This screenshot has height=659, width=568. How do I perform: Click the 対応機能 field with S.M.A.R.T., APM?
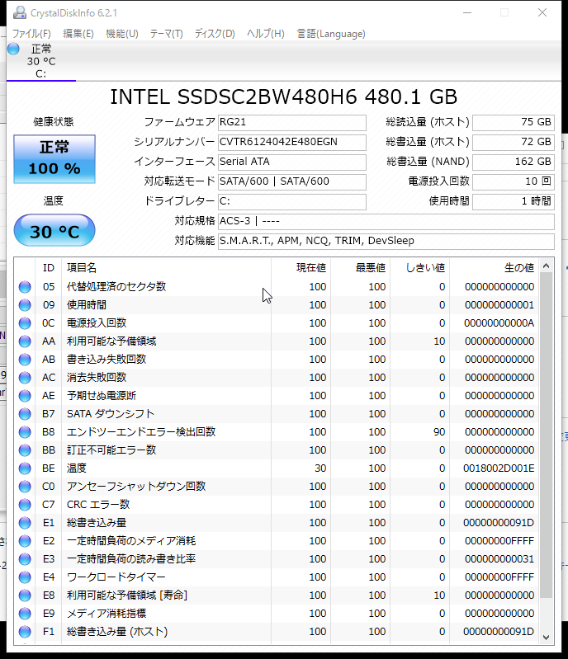[386, 241]
